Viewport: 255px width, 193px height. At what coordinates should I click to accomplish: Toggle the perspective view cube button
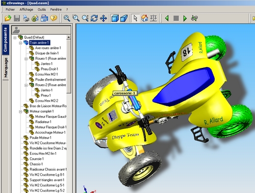(124, 18)
